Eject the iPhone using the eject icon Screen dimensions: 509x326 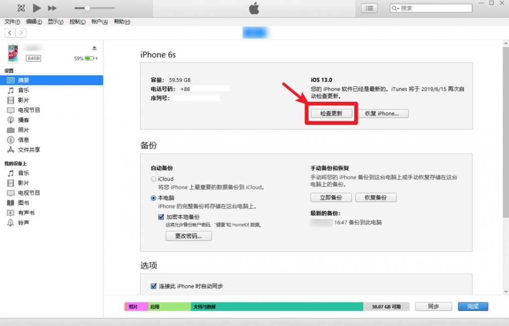(94, 48)
